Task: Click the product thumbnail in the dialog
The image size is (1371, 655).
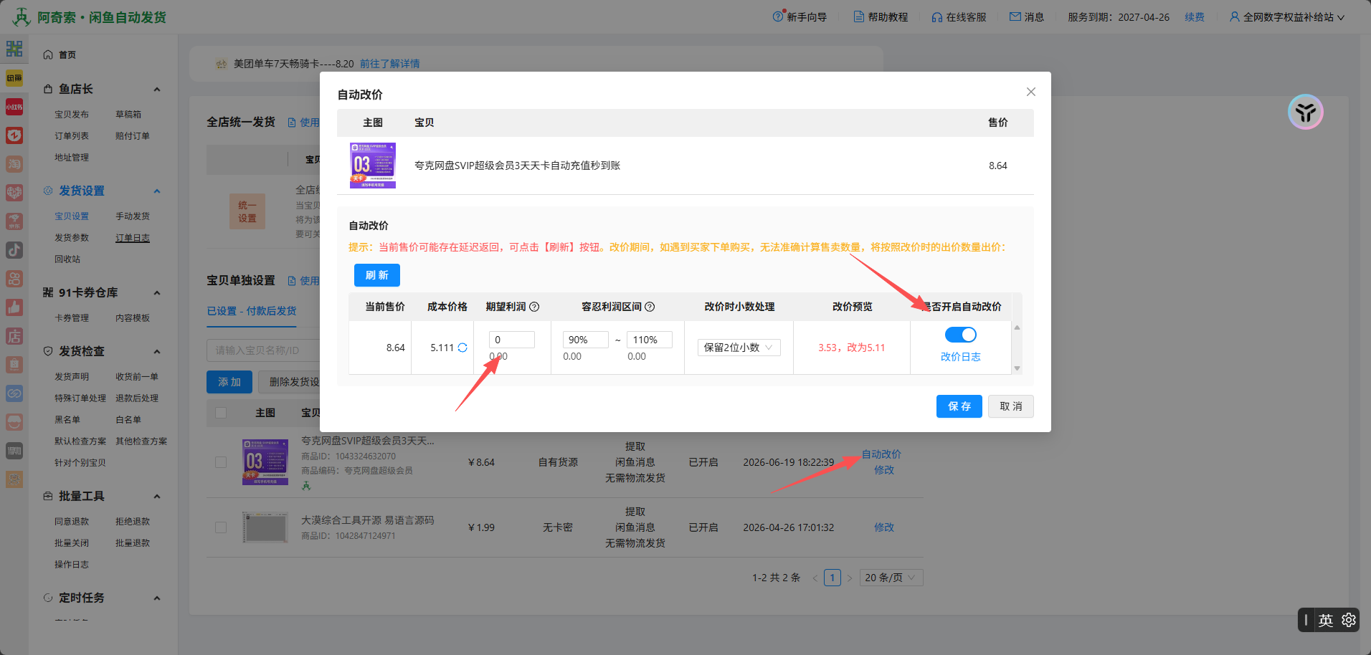Action: coord(373,166)
